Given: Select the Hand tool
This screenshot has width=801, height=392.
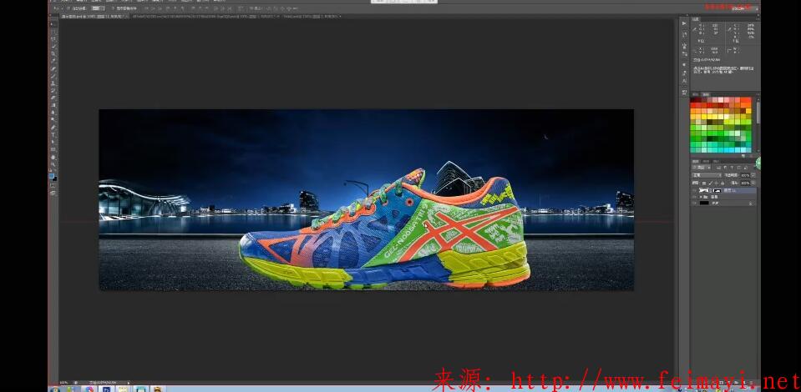Looking at the screenshot, I should (53, 157).
